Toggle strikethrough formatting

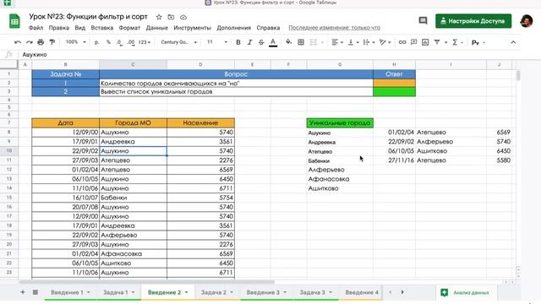tap(261, 42)
